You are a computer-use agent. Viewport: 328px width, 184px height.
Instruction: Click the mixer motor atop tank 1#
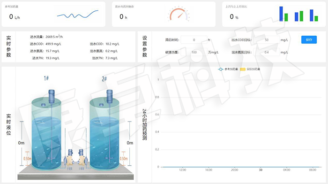[x=52, y=96]
